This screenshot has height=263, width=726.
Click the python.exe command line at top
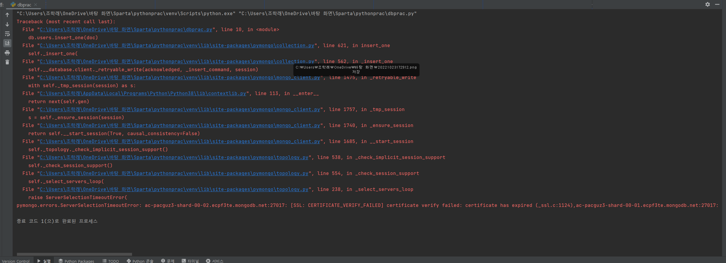pos(216,14)
